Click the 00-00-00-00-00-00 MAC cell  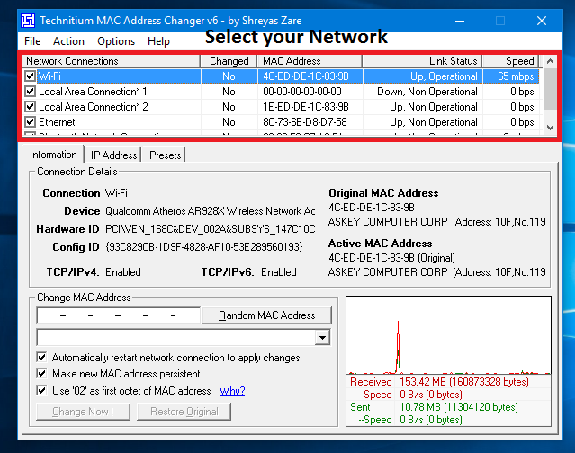click(302, 92)
